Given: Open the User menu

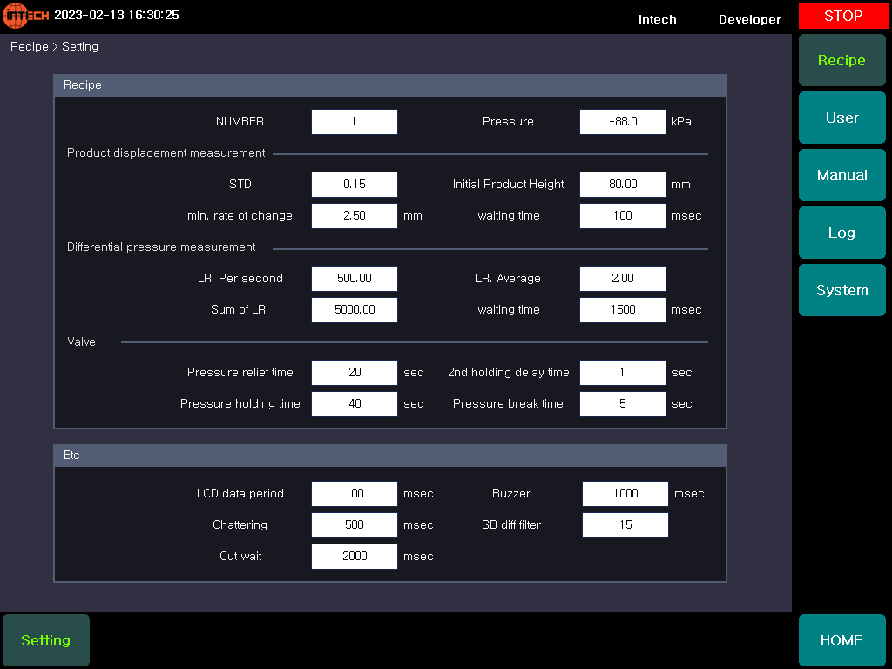Looking at the screenshot, I should (841, 118).
